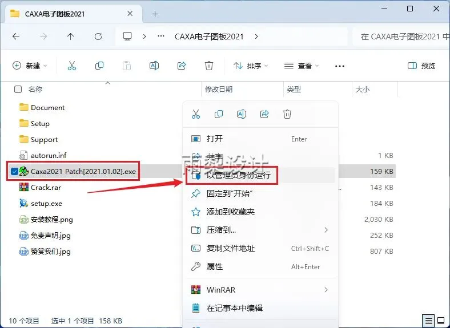Open the ellipsis in the address breadcrumb
Screen dimensions: 450x328
161,37
